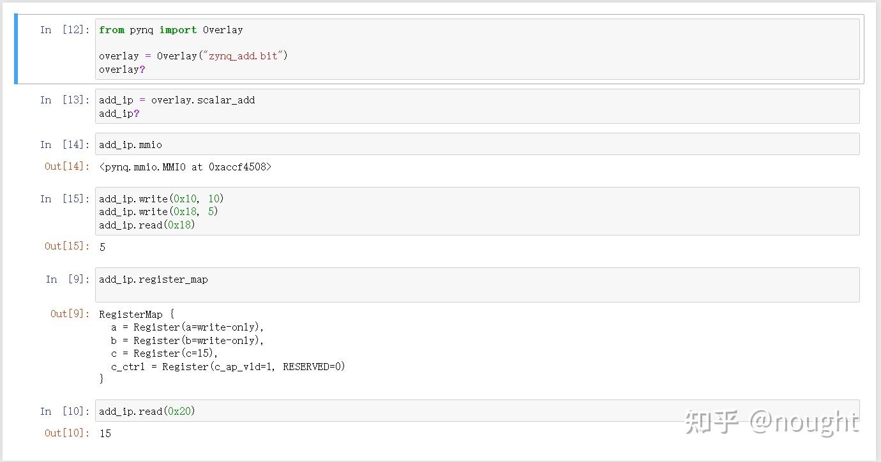Click the Out[14] MMIO output text
The width and height of the screenshot is (881, 462).
point(185,167)
